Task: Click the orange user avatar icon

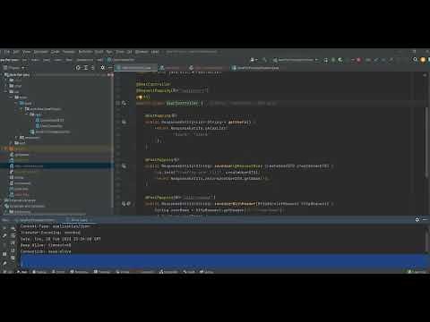Action: (423, 60)
